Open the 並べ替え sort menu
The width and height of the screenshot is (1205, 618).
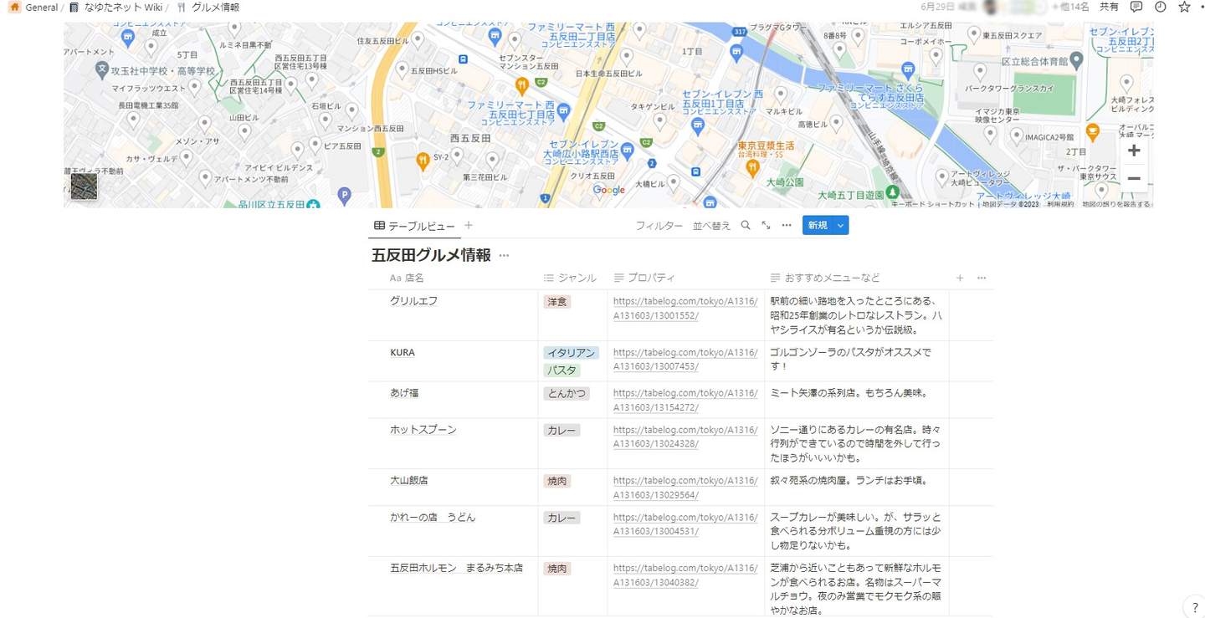(x=711, y=226)
